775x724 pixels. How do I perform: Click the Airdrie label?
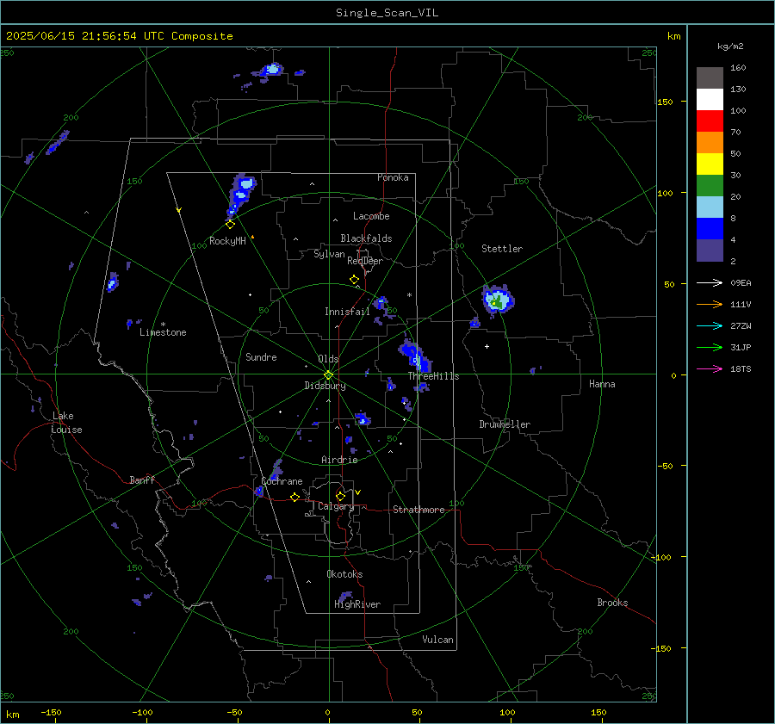point(339,460)
